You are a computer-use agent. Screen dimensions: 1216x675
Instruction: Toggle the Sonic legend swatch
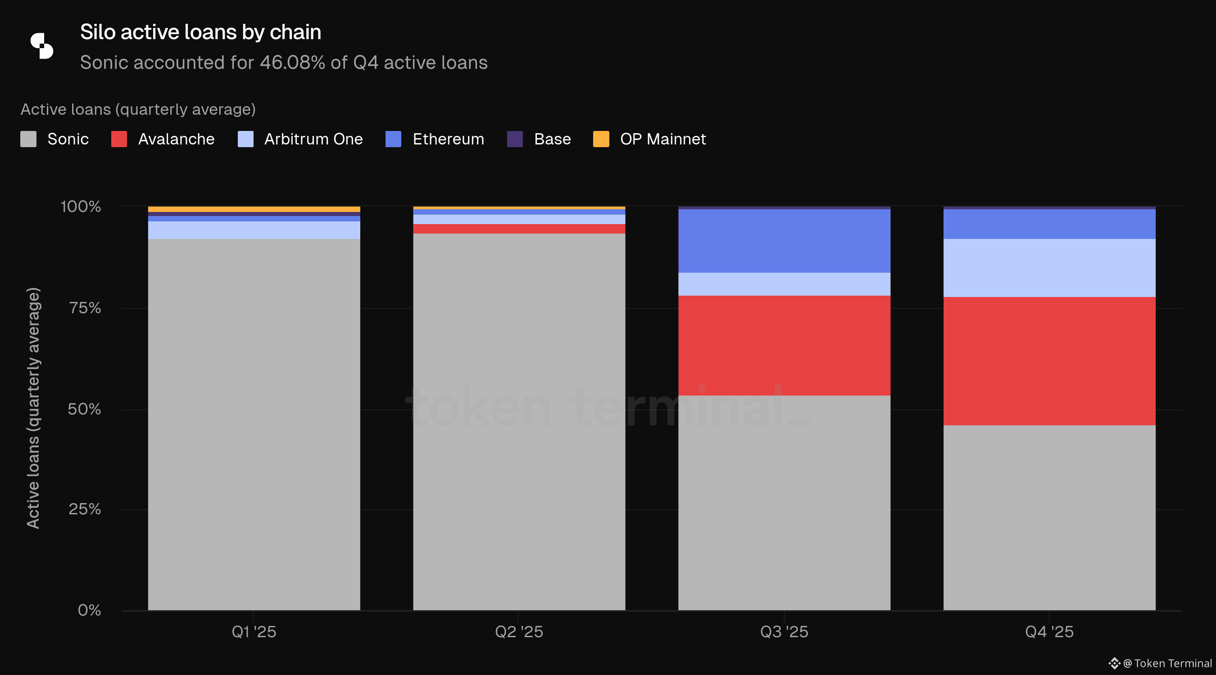pos(28,139)
